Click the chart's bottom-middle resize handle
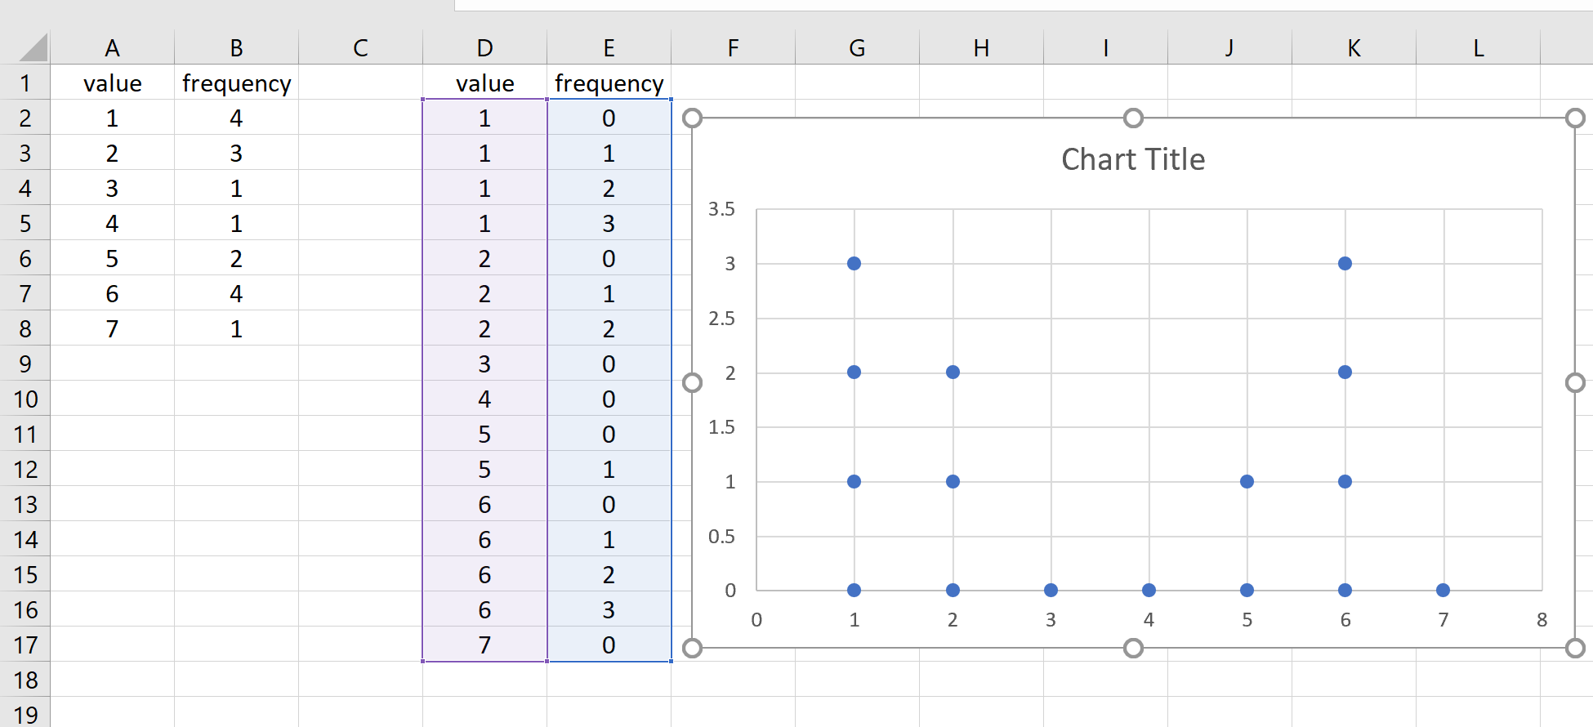Viewport: 1593px width, 727px height. [x=1133, y=648]
